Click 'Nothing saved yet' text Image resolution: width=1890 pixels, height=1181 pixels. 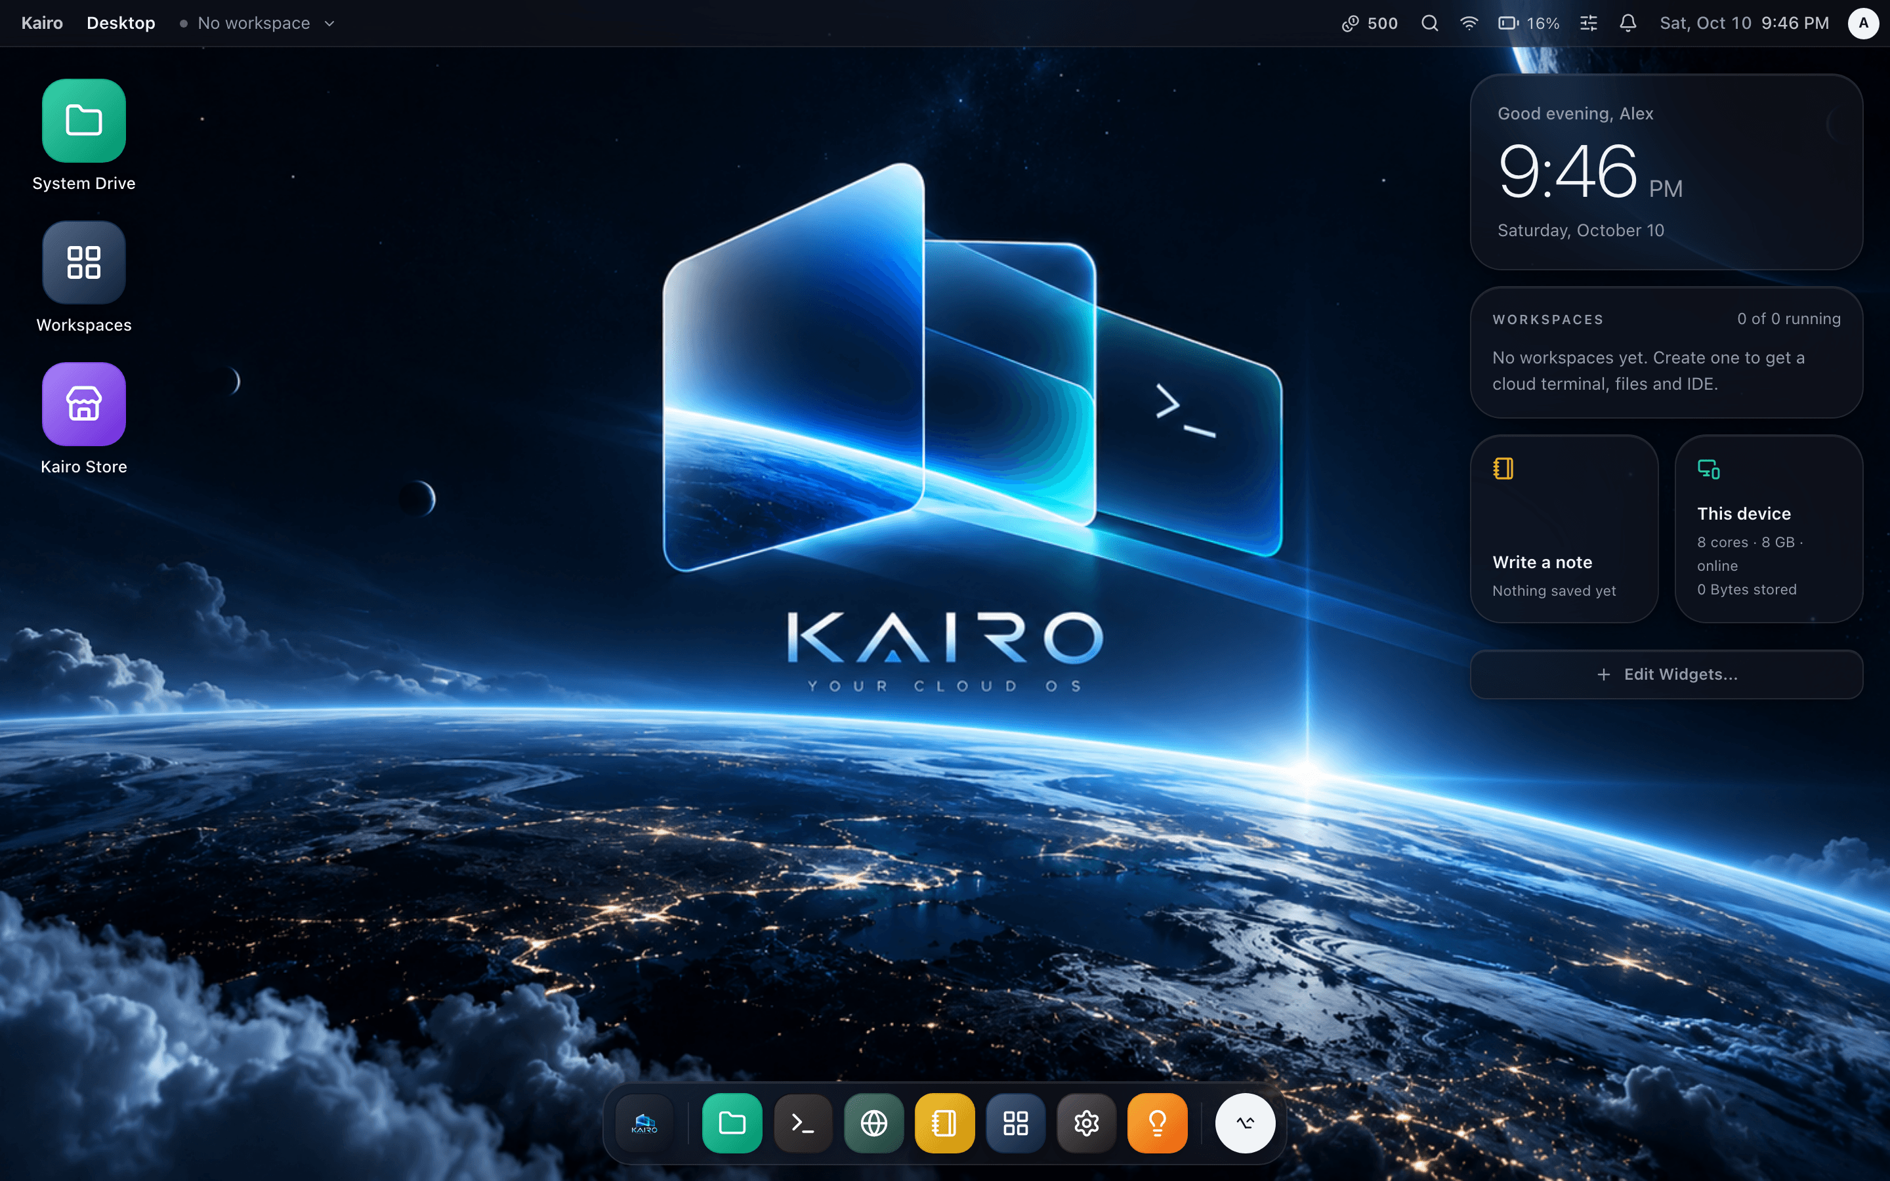[1554, 590]
